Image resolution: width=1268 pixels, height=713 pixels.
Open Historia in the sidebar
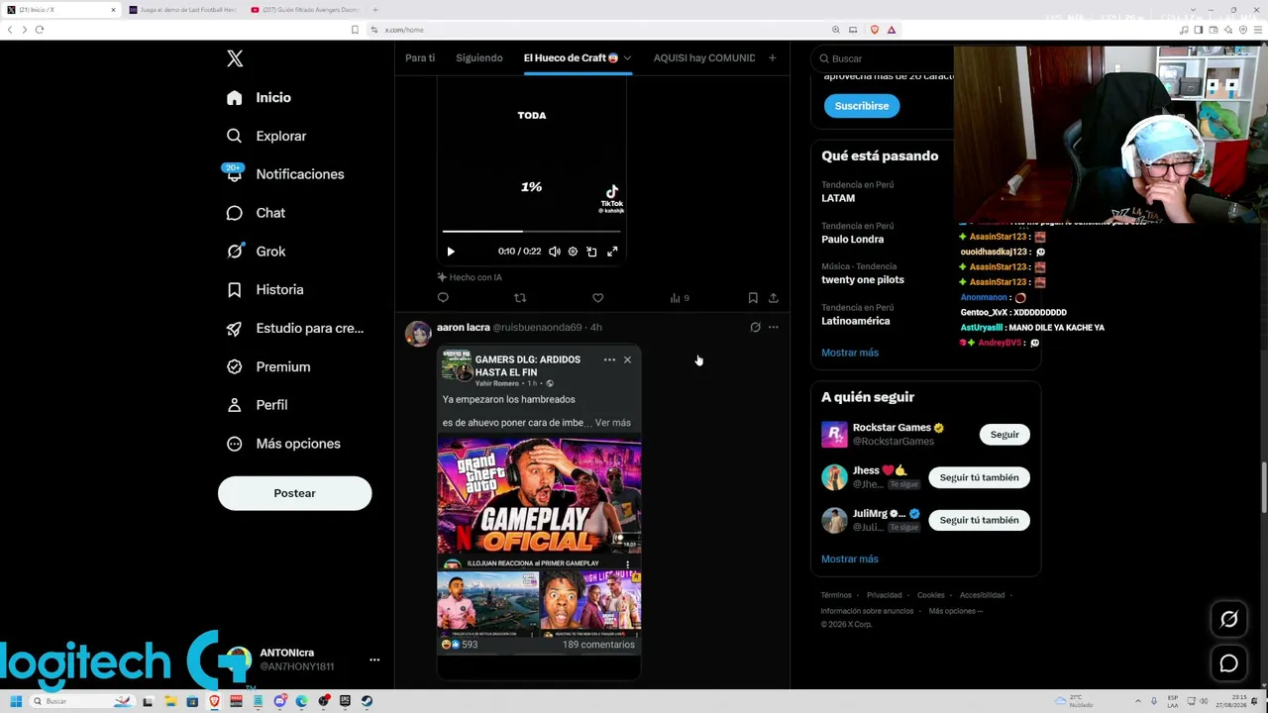(264, 290)
